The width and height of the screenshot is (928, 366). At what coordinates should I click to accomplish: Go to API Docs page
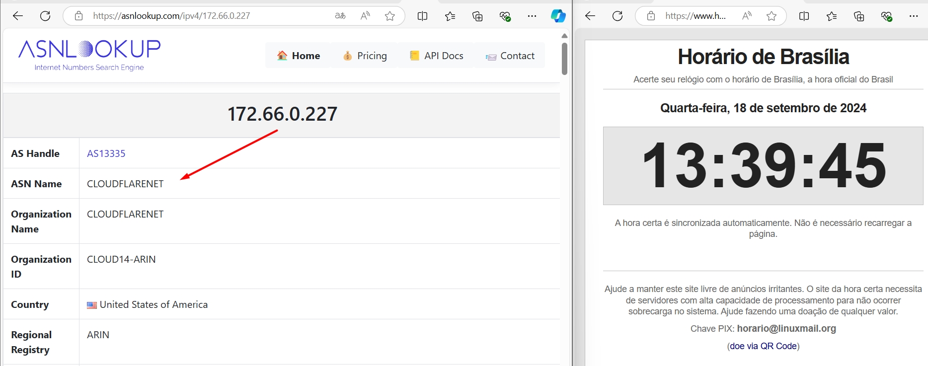coord(437,56)
